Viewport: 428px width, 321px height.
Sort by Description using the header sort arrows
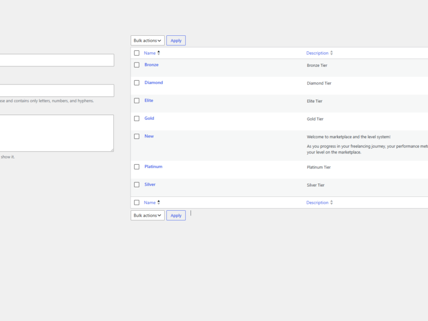click(331, 53)
